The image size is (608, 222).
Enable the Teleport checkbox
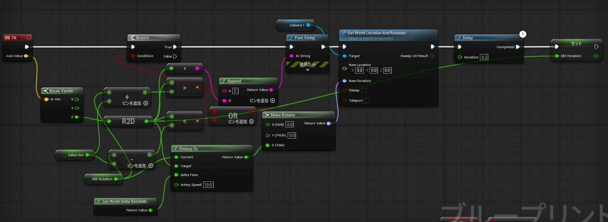pos(366,101)
